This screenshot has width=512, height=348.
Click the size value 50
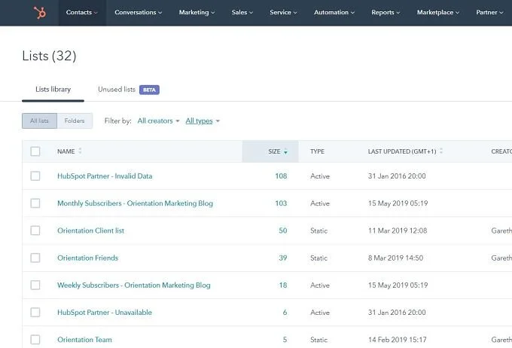coord(283,230)
